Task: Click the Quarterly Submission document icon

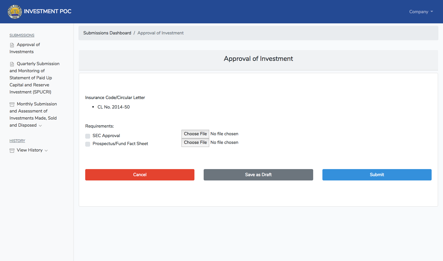Action: [12, 64]
